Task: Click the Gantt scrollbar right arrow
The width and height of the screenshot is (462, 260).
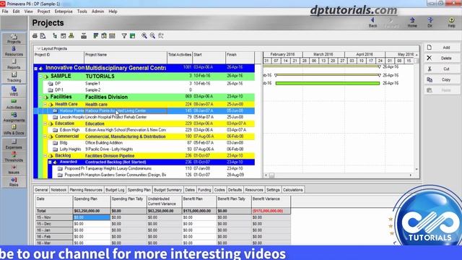Action: click(x=411, y=175)
